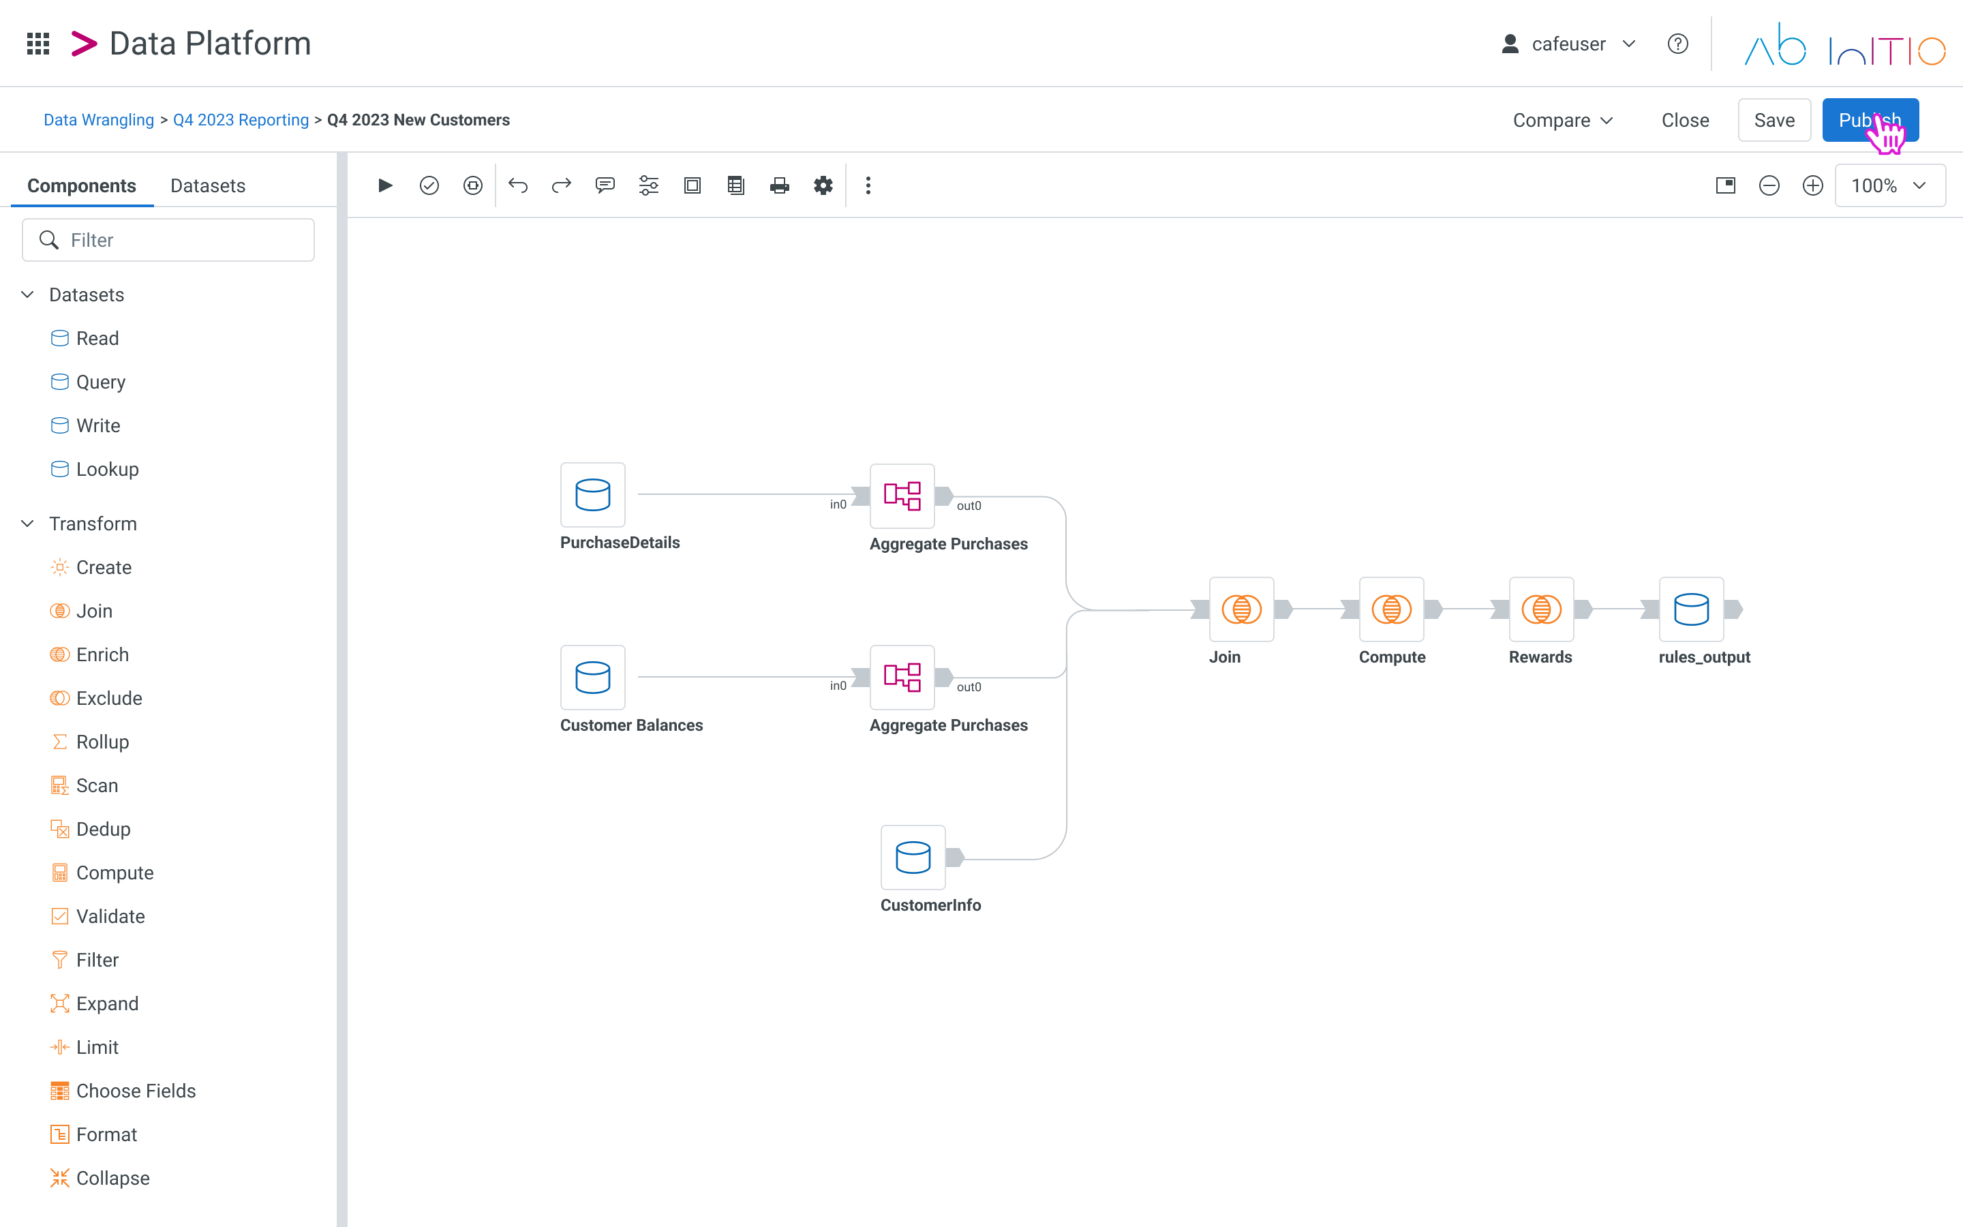Open the data grid view icon
Screen dimensions: 1963x1227
tap(735, 186)
